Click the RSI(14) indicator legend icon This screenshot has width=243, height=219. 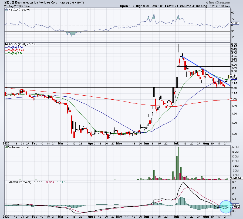[6, 10]
